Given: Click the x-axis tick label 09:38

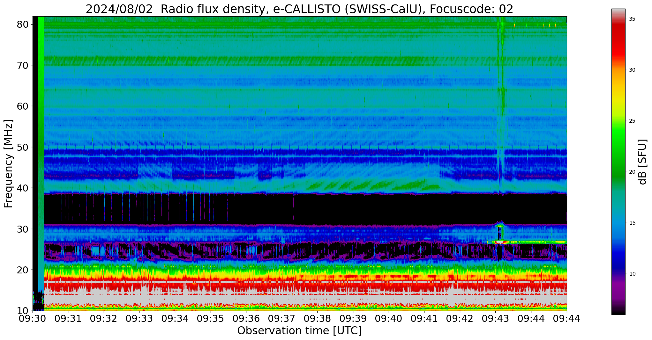Looking at the screenshot, I should coord(317,318).
